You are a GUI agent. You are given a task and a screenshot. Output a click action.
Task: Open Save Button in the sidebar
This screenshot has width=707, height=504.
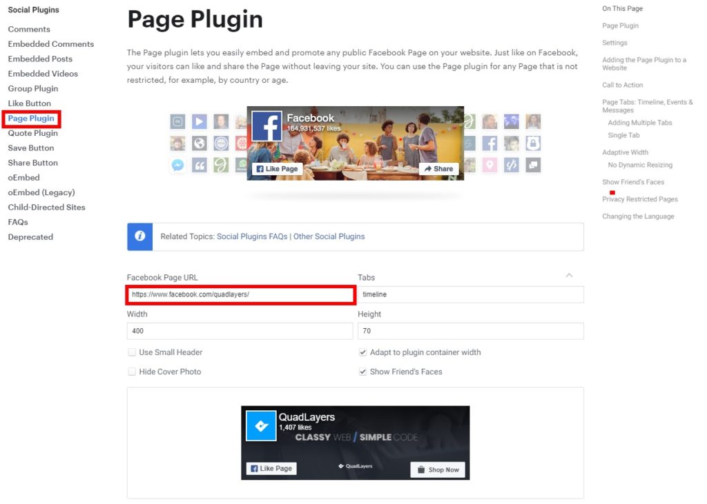click(x=30, y=148)
